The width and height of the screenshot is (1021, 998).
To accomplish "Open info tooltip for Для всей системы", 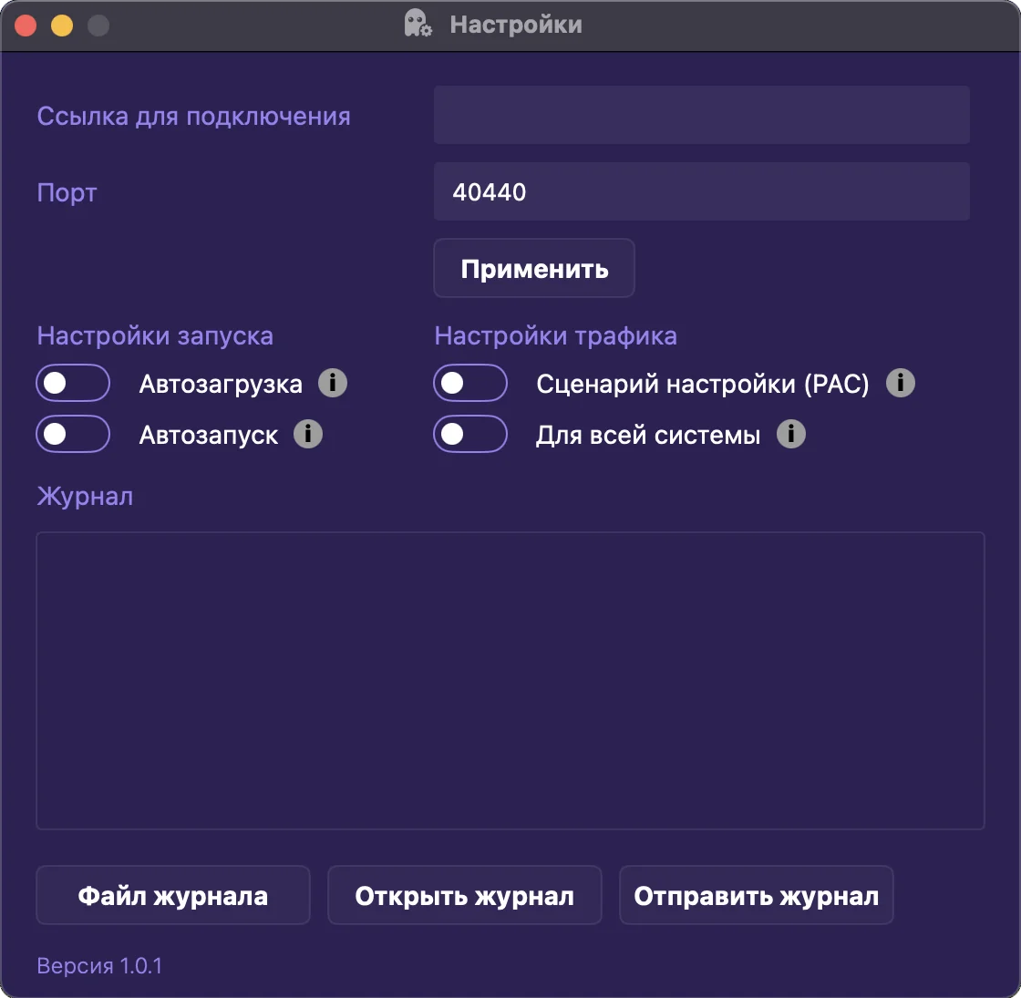I will [x=791, y=434].
